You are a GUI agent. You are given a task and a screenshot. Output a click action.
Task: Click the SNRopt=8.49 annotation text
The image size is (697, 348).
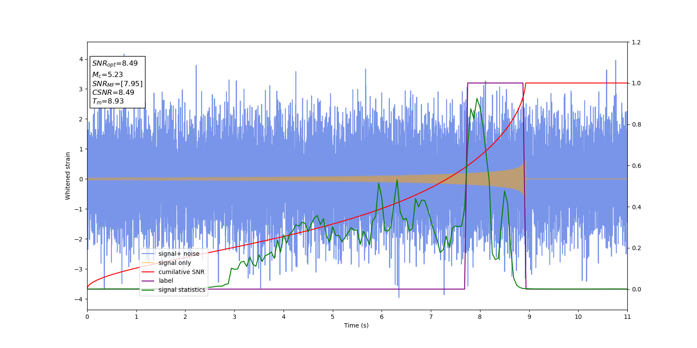tap(115, 64)
